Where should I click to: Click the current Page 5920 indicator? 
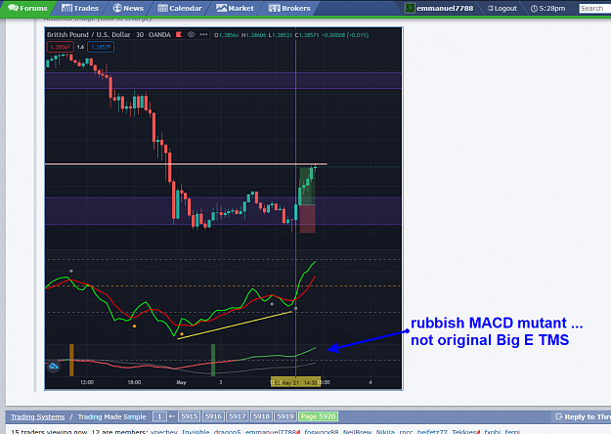[318, 416]
